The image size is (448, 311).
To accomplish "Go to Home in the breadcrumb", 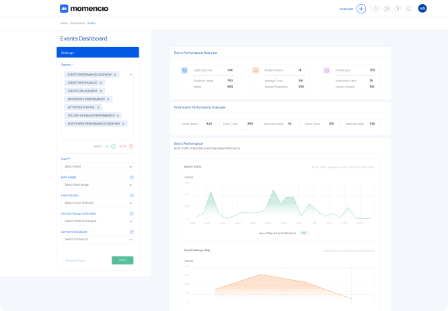I will click(x=63, y=23).
